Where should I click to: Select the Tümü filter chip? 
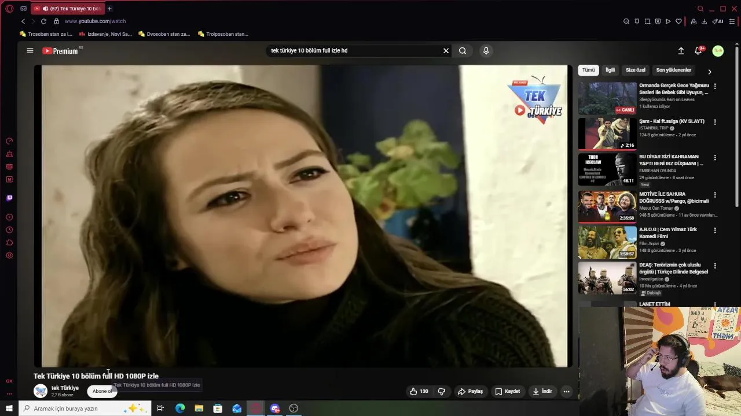pyautogui.click(x=588, y=70)
